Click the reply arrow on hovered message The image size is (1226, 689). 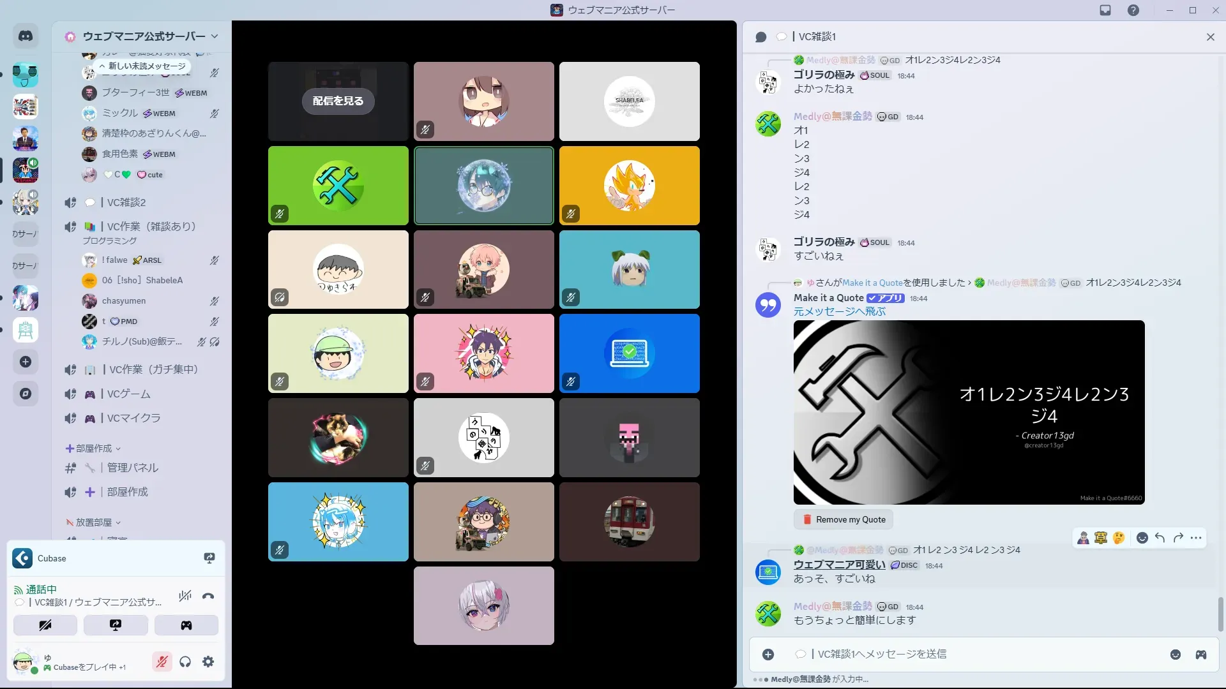[1160, 538]
